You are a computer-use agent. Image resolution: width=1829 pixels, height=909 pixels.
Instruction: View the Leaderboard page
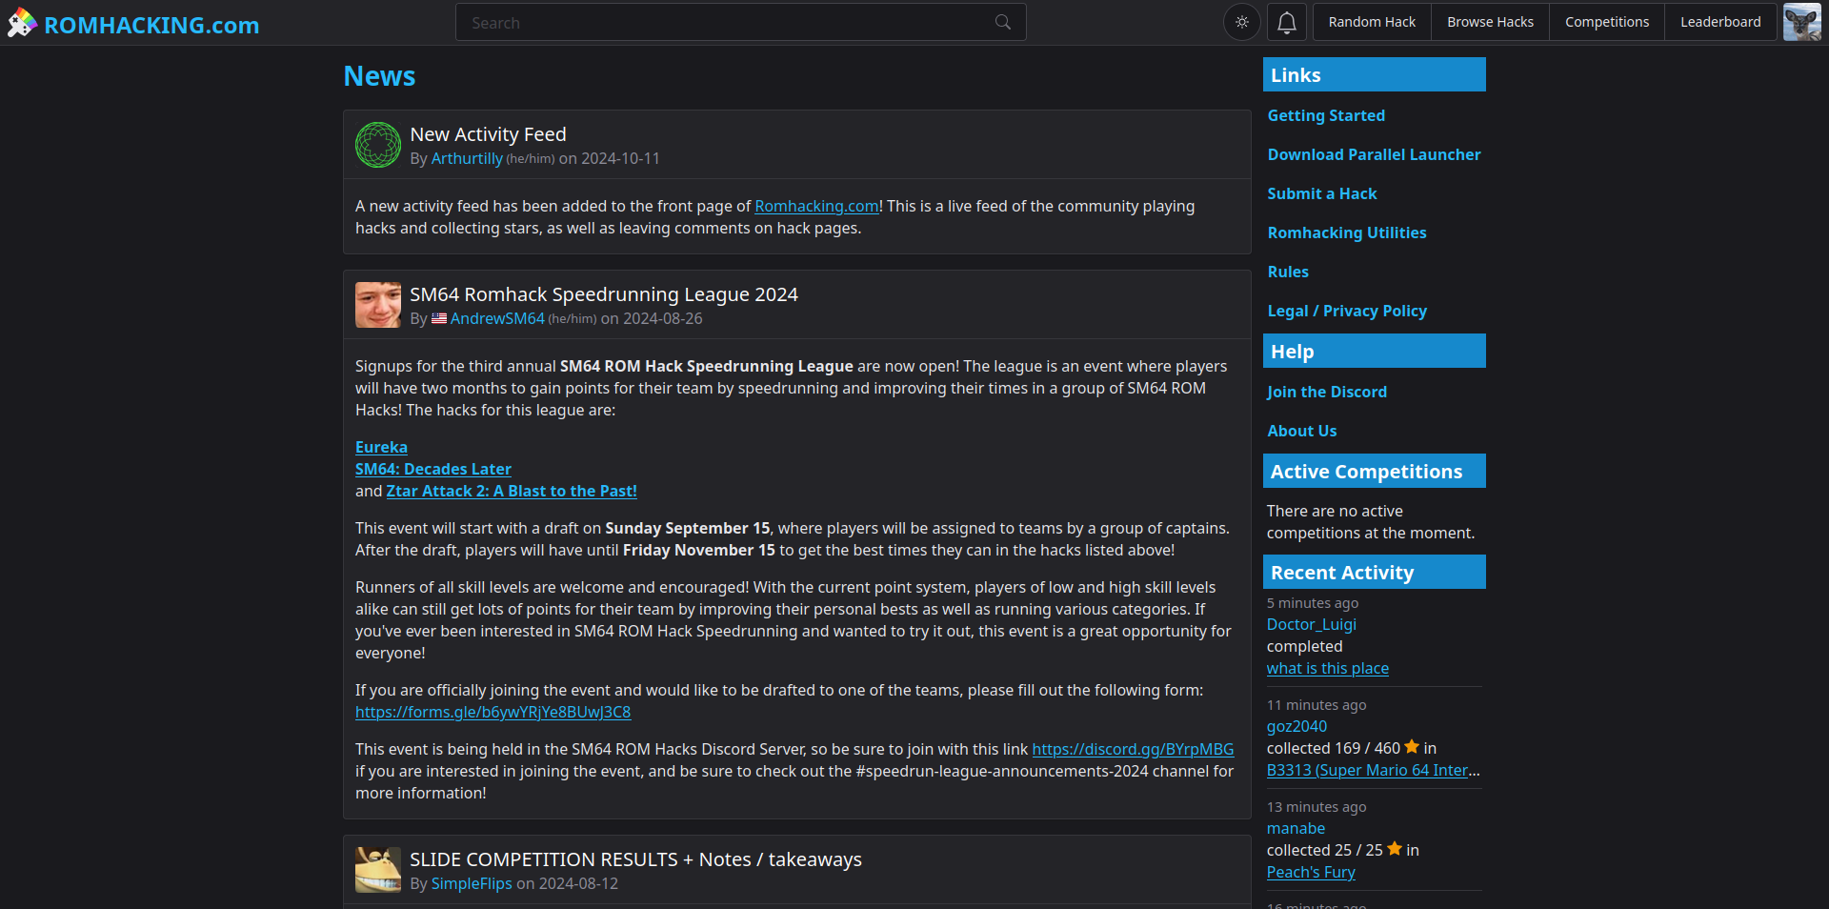[1719, 22]
